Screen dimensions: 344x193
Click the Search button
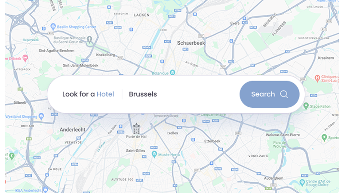click(270, 94)
